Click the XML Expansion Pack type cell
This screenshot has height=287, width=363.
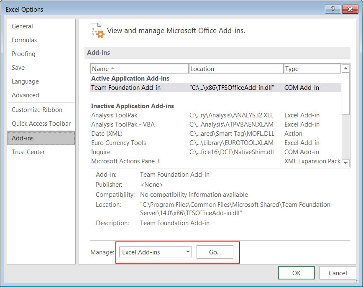point(312,161)
